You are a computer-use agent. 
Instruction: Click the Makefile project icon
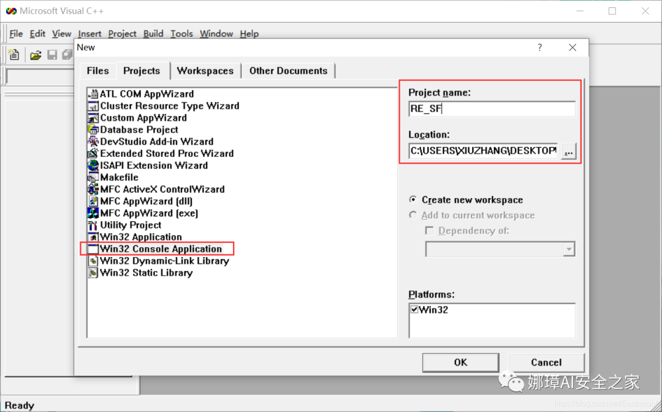[x=93, y=177]
